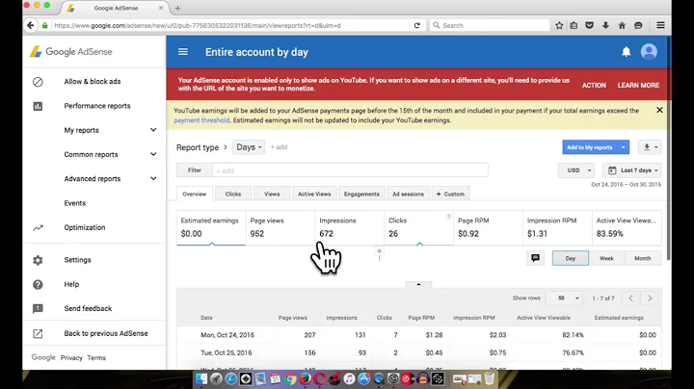Go to the next table page

tap(650, 298)
